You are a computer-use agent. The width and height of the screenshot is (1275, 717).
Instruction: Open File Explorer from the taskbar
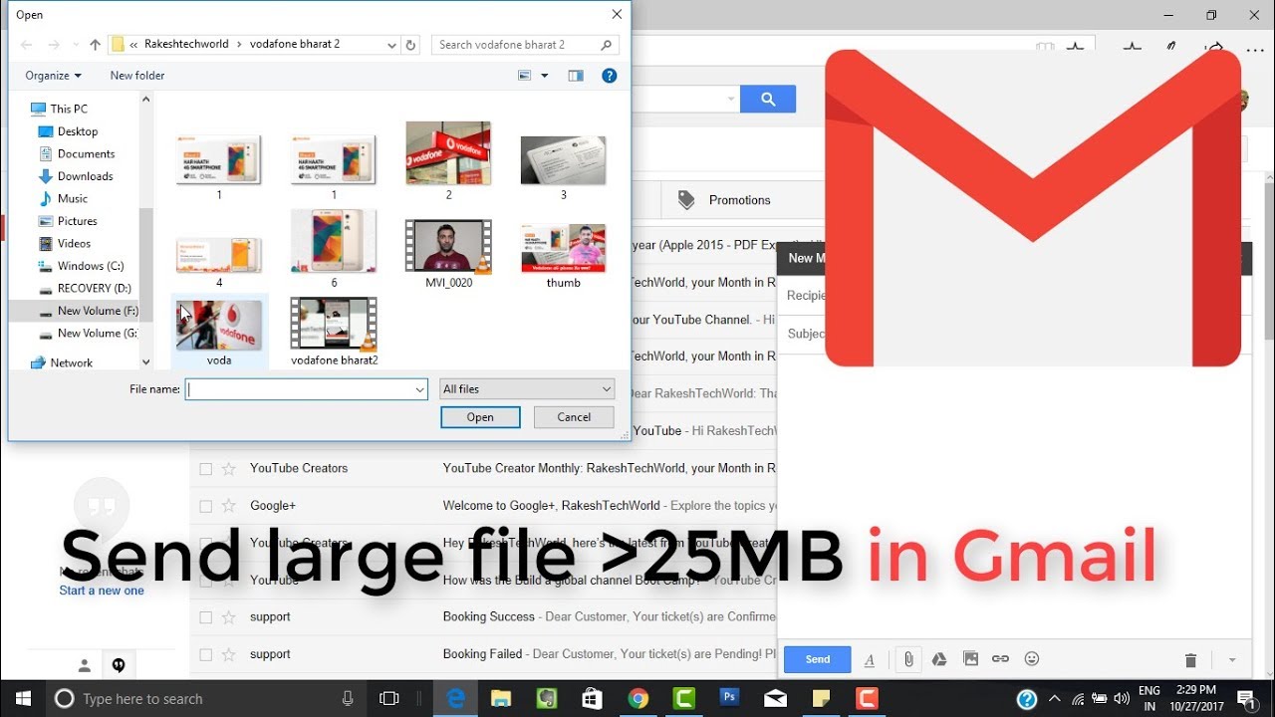point(501,699)
